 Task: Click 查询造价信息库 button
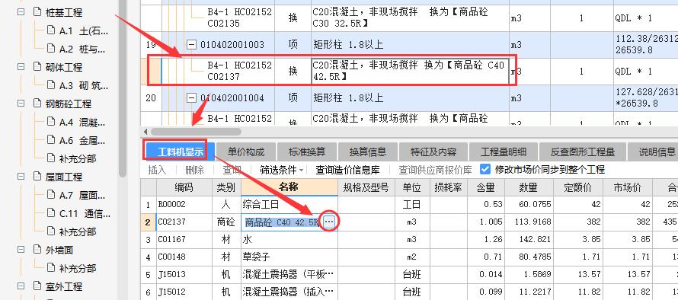click(x=347, y=170)
